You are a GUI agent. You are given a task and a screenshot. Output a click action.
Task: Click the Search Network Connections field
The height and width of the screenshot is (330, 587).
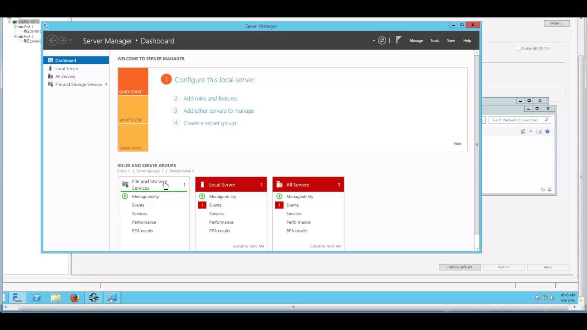click(520, 120)
